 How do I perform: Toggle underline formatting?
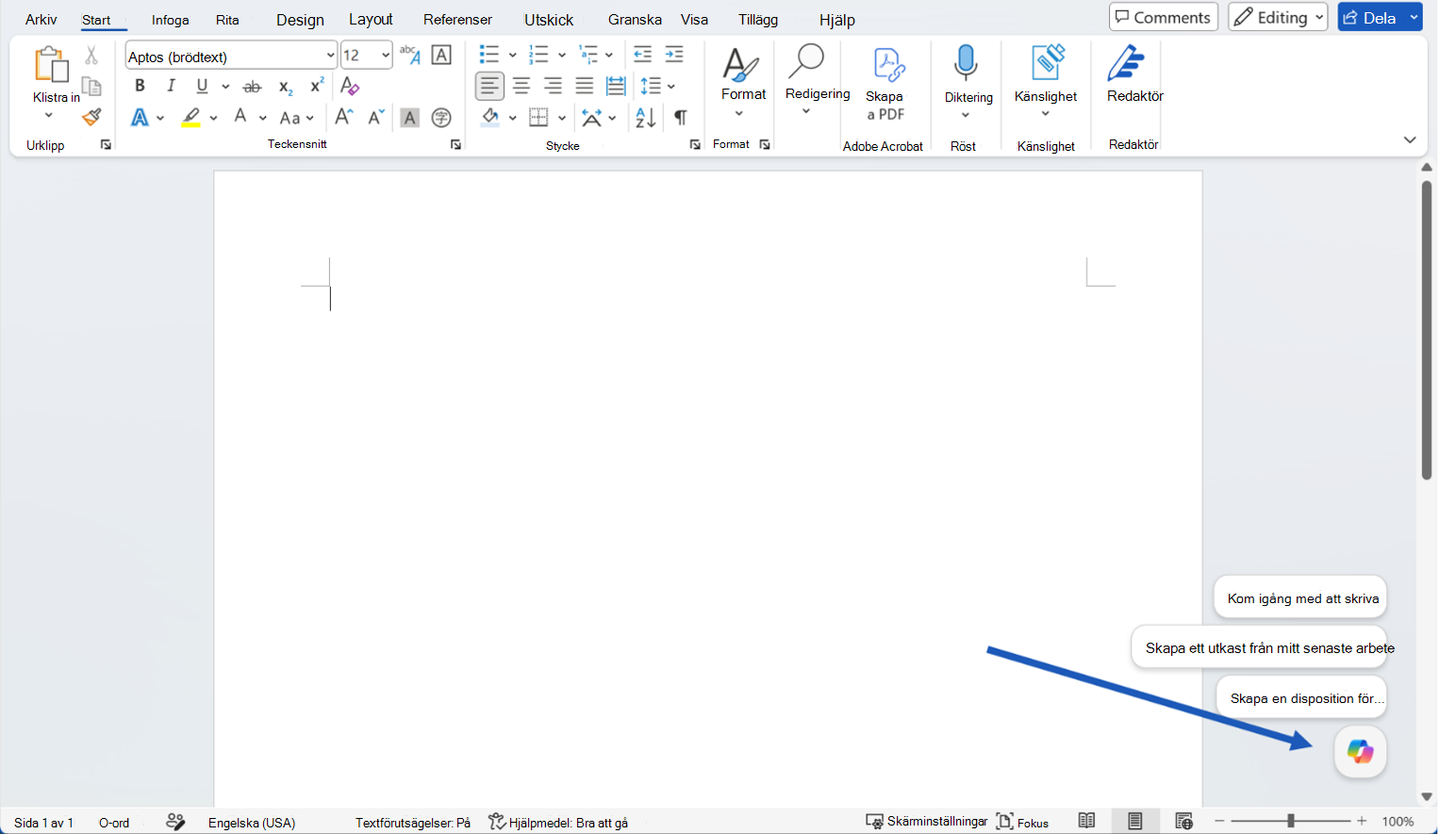click(202, 86)
